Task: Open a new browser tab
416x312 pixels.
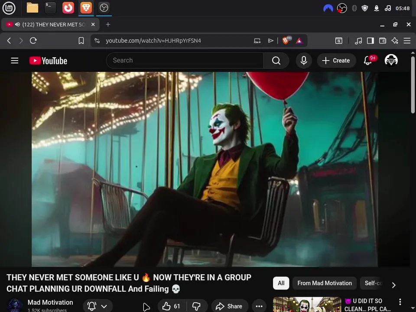Action: pos(108,24)
